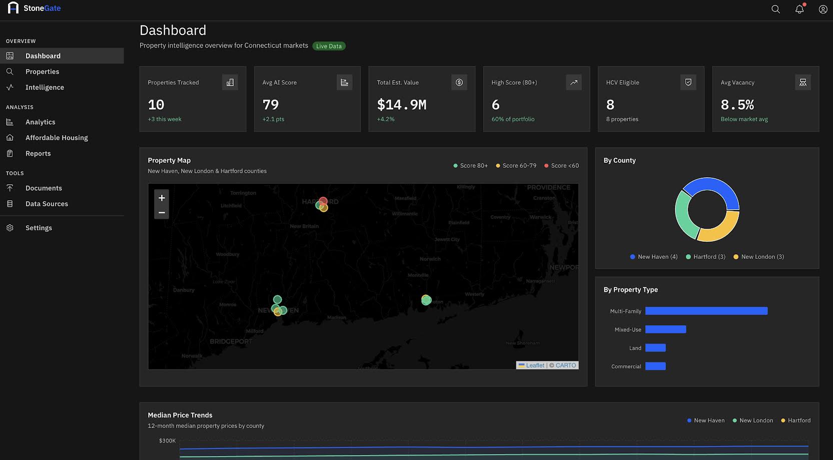Viewport: 833px width, 460px height.
Task: Open Data Sources page
Action: [62, 204]
